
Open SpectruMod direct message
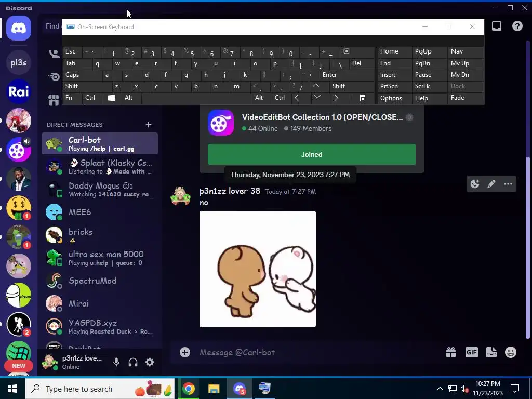pos(100,281)
